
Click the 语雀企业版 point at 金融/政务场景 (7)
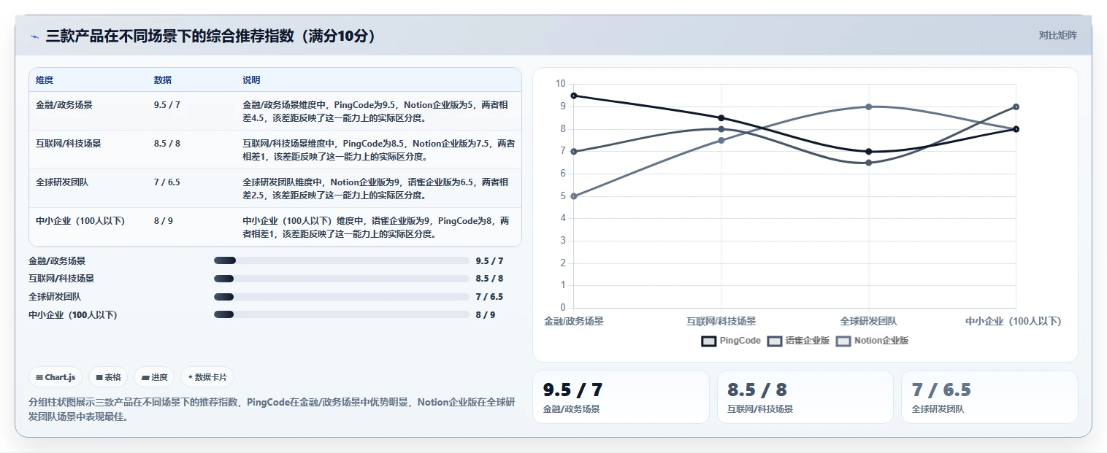[x=574, y=152]
